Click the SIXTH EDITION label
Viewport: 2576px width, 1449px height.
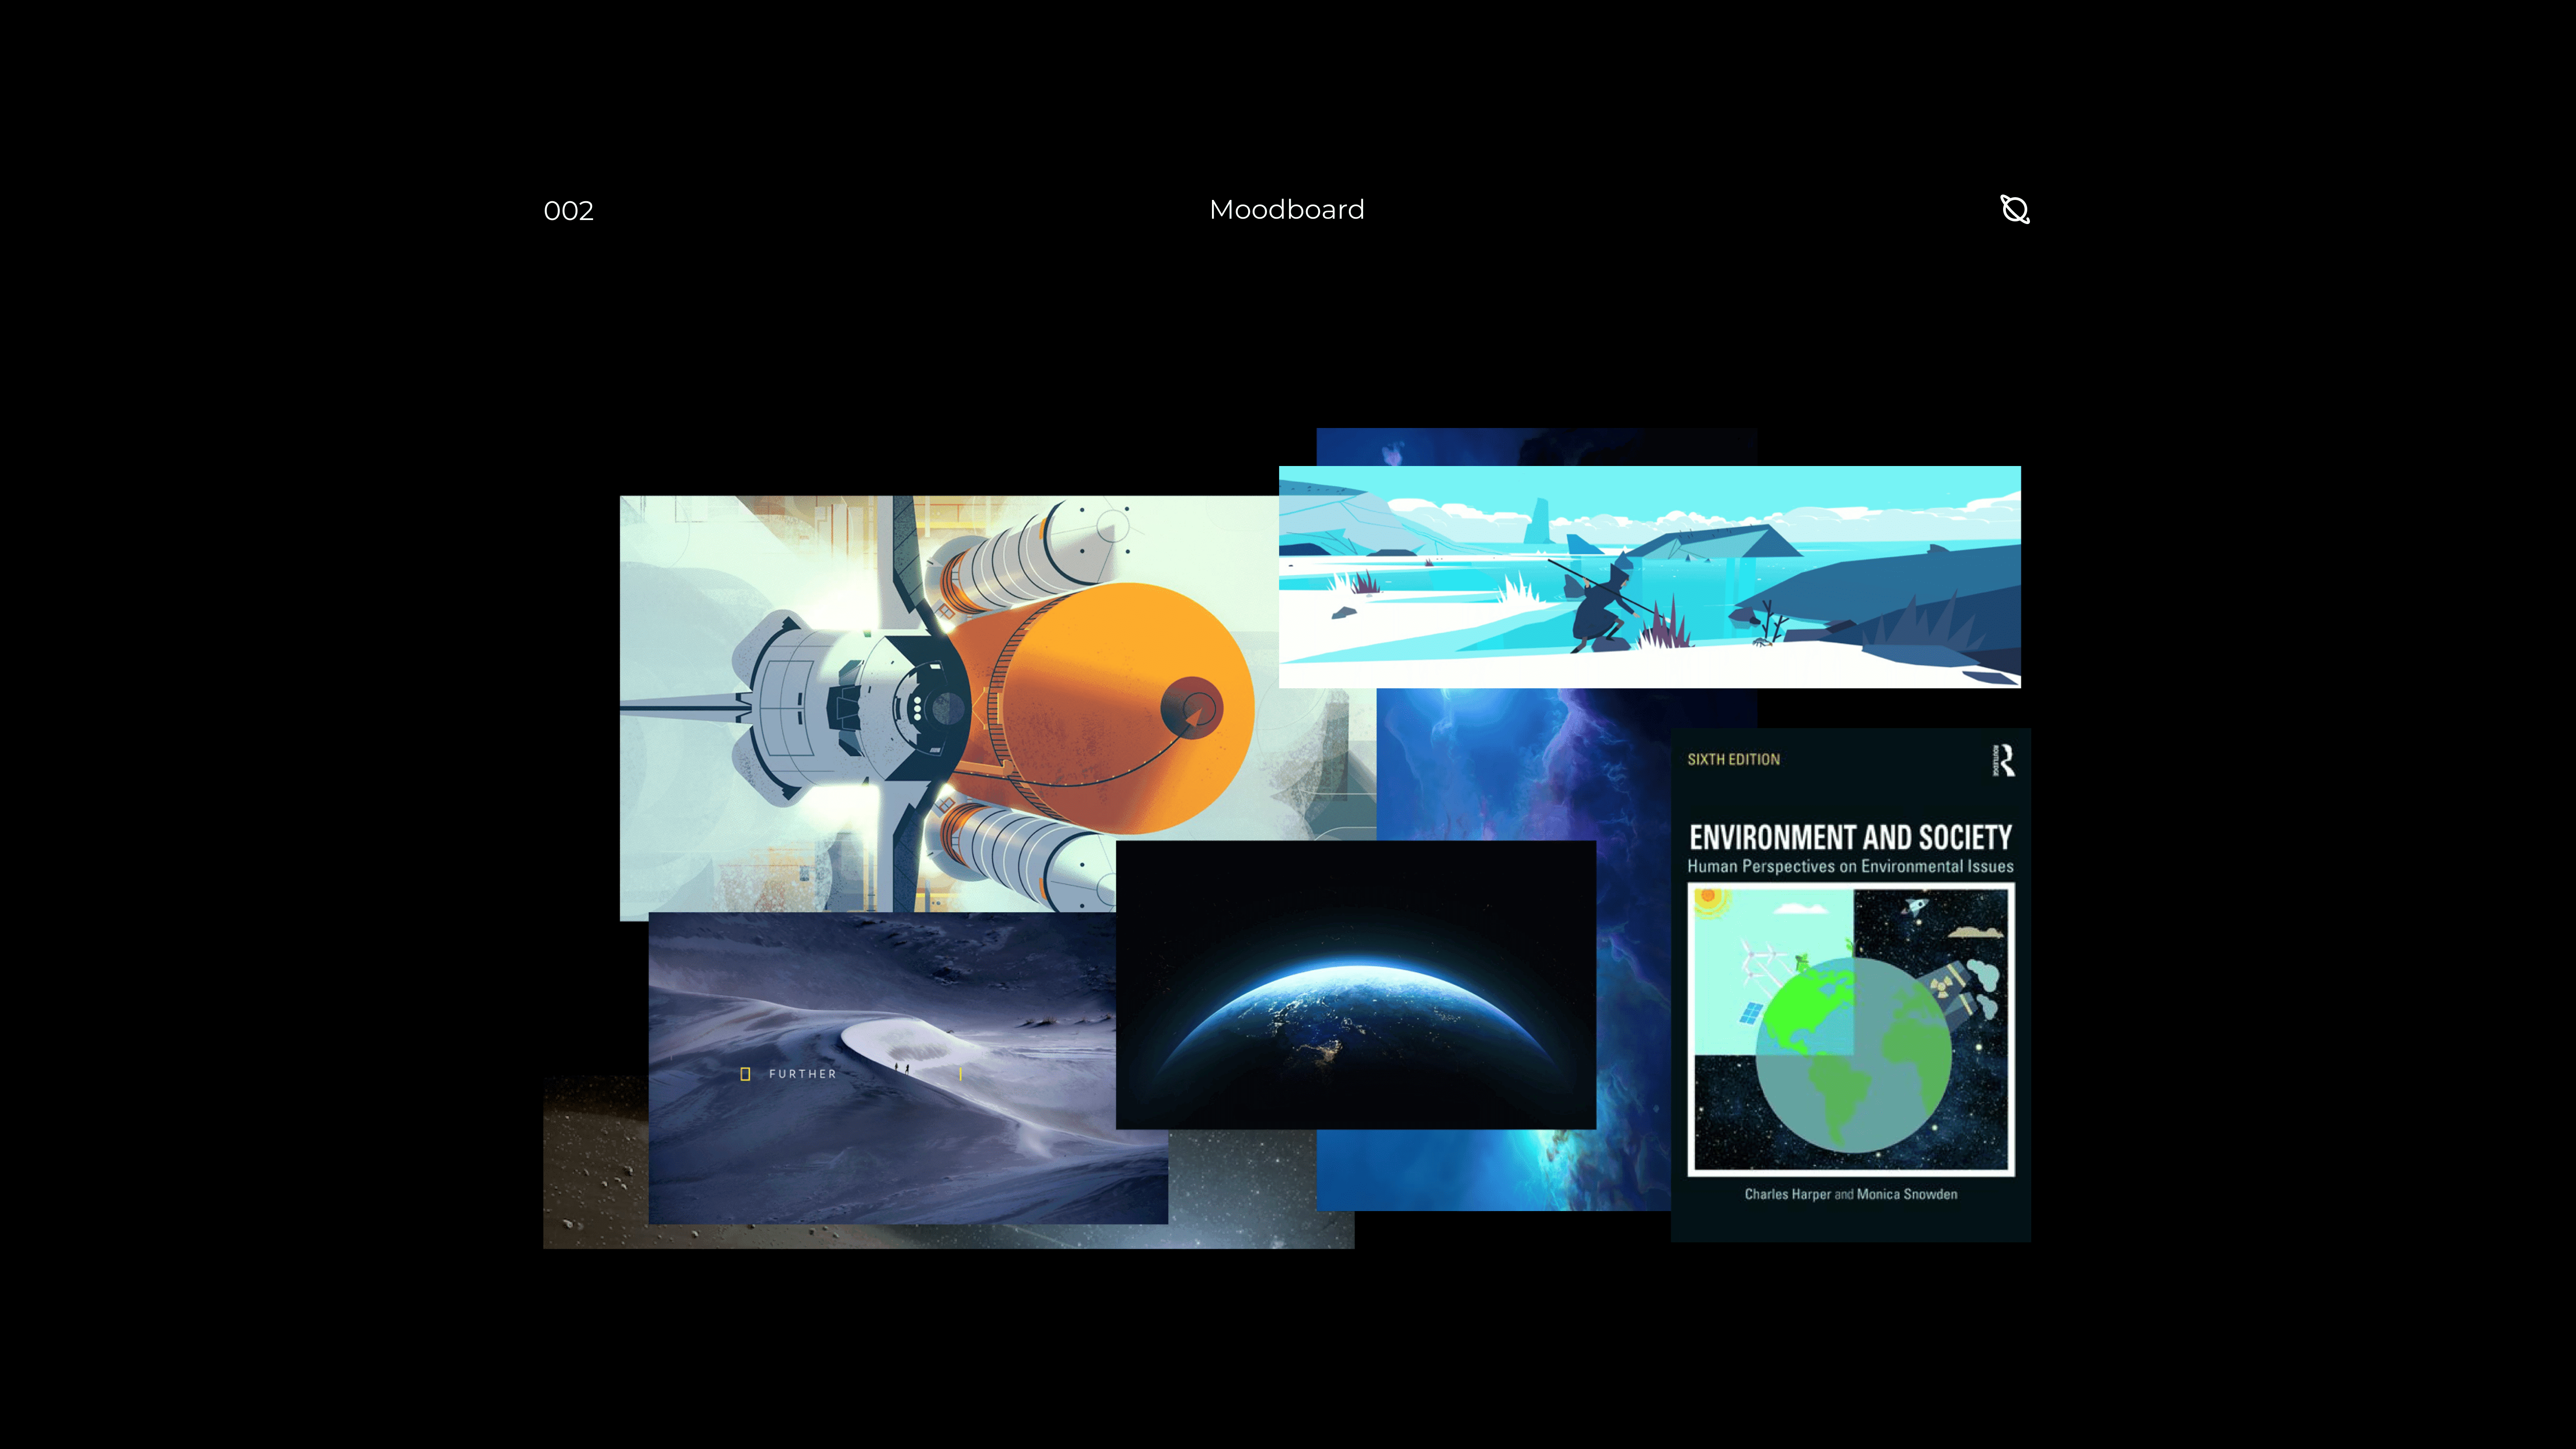click(1733, 760)
